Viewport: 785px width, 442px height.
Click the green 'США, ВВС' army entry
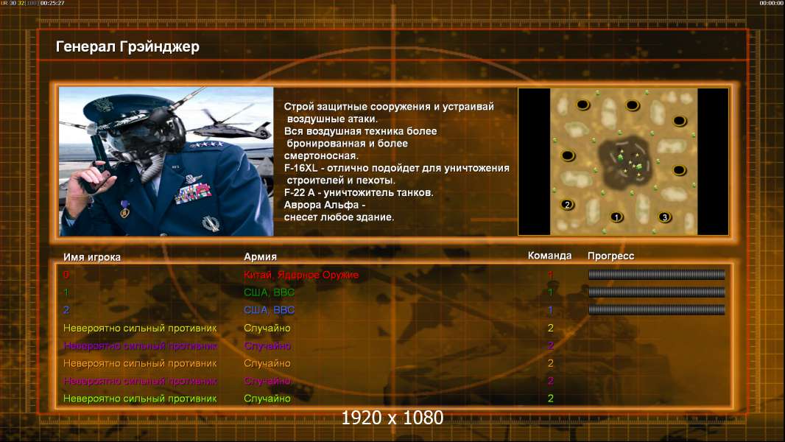[269, 292]
